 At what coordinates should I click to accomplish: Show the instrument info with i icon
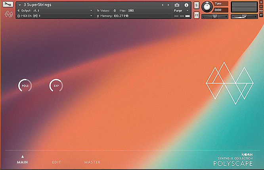[186, 5]
